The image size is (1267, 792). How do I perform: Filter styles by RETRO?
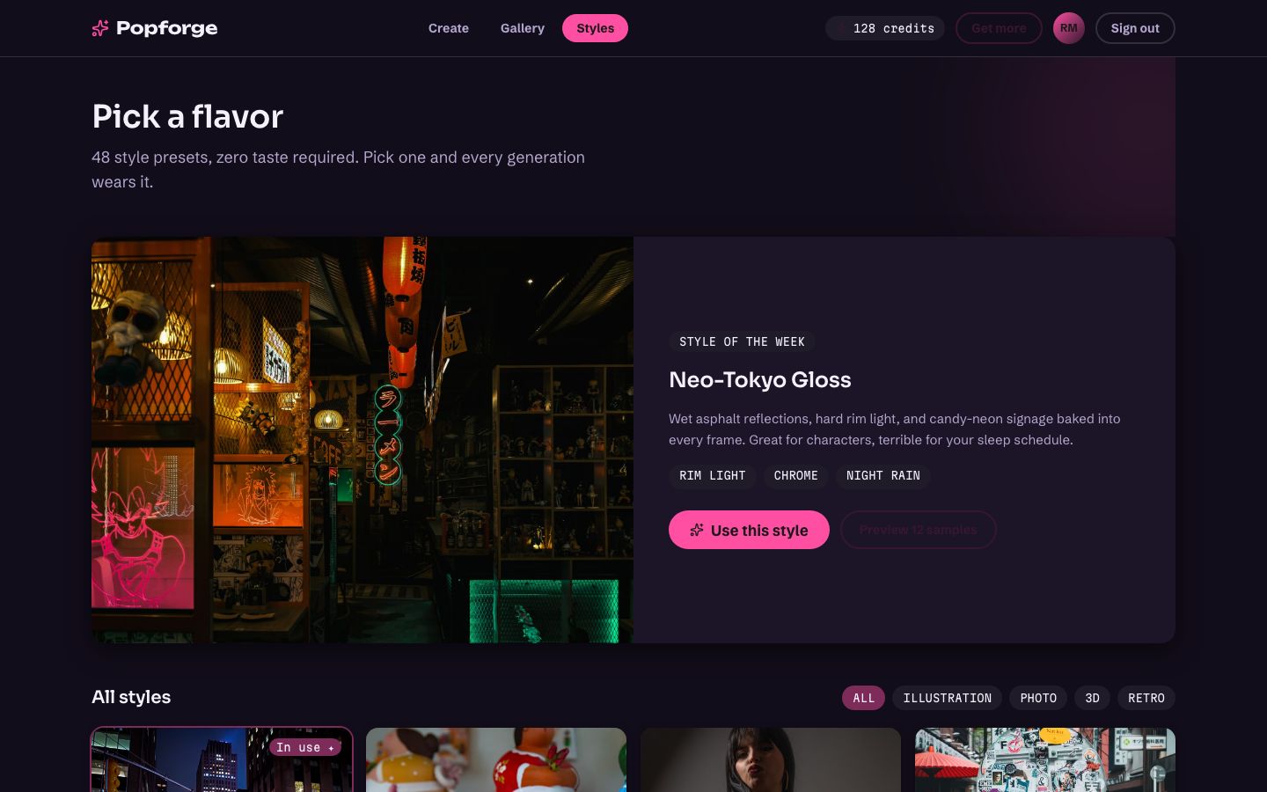click(1146, 698)
